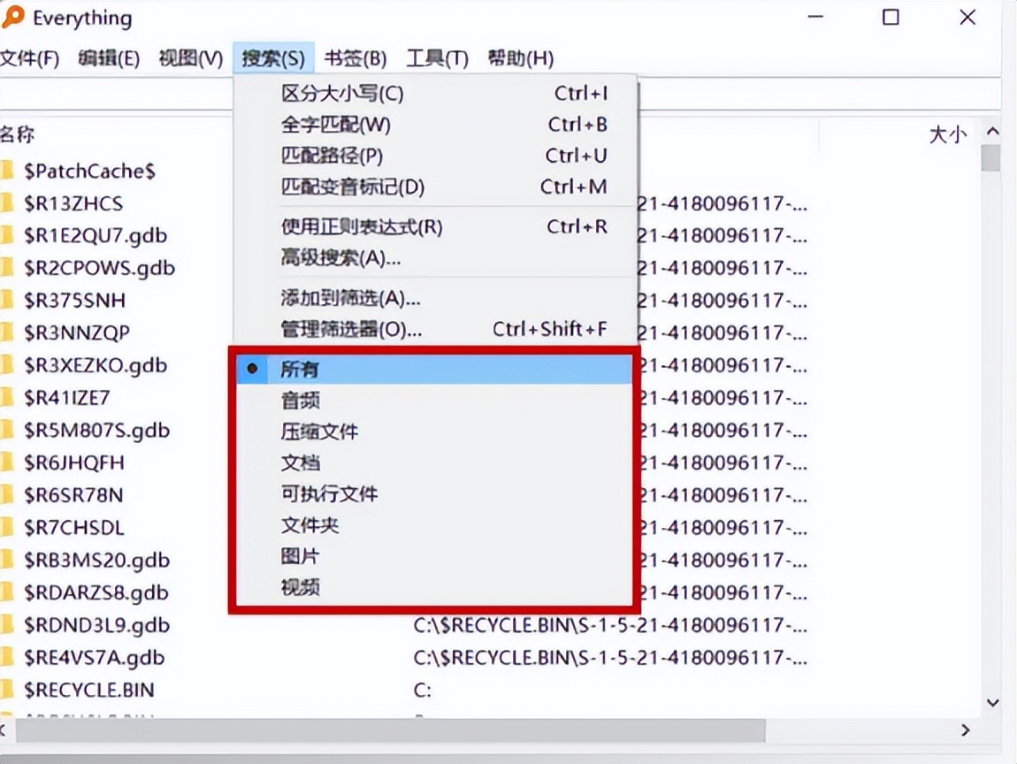Select the $PatchCache$ file name
This screenshot has height=764, width=1017.
click(x=89, y=172)
